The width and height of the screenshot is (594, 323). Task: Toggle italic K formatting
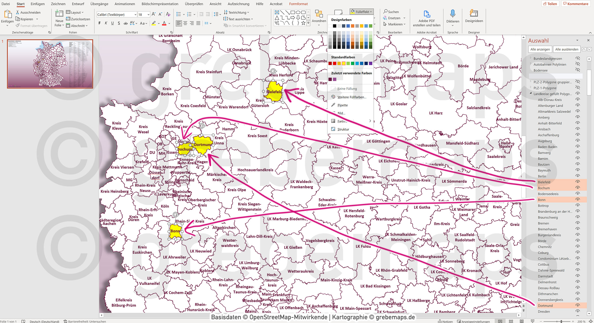[x=106, y=23]
